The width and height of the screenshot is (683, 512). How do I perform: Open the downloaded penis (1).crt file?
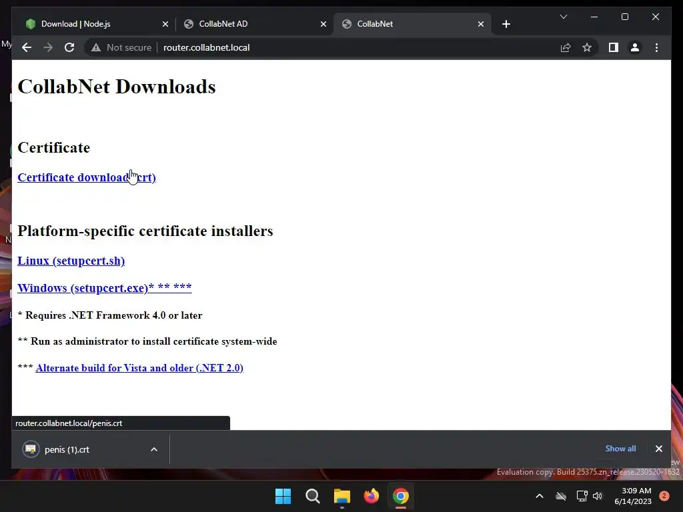click(x=67, y=449)
